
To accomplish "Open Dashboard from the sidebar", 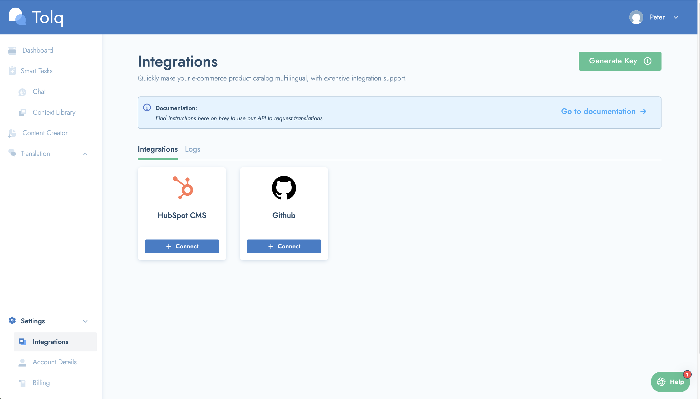I will coord(38,50).
